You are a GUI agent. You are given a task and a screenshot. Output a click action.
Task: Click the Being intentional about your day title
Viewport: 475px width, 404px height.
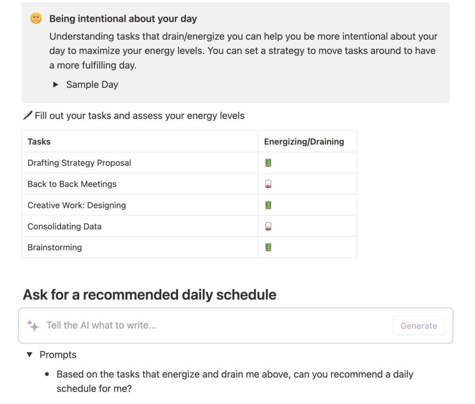123,19
